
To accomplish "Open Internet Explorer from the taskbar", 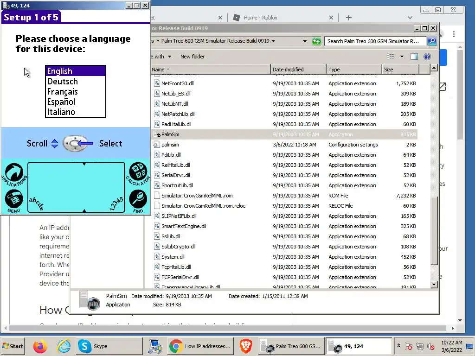I will 64,346.
